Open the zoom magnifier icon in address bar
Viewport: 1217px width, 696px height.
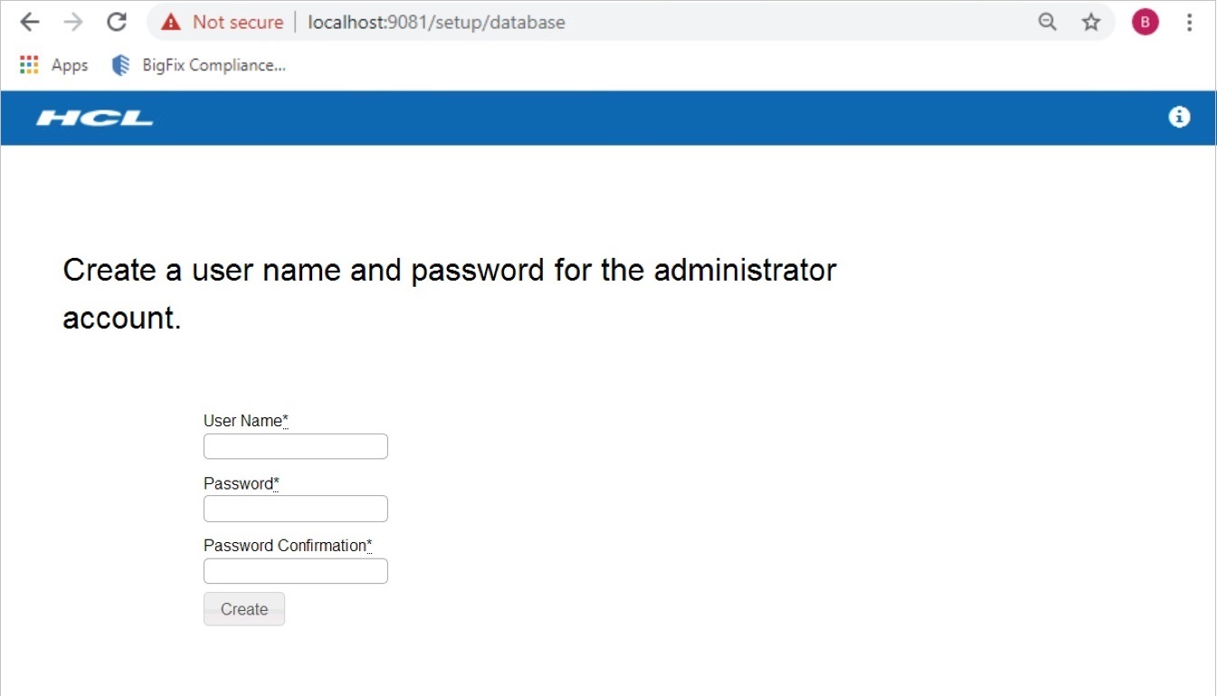point(1047,23)
